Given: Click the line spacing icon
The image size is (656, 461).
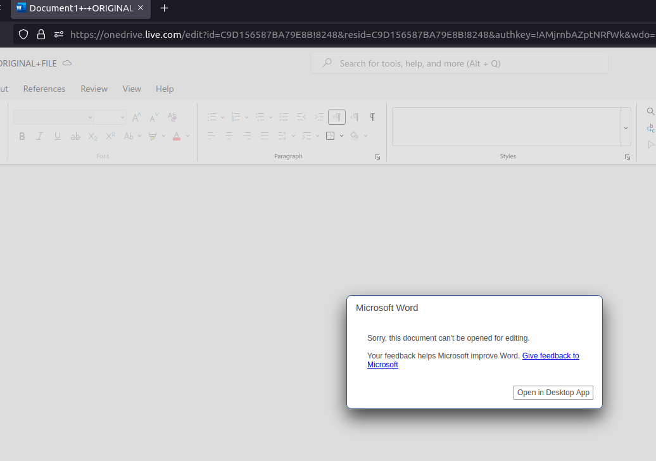Looking at the screenshot, I should 282,136.
